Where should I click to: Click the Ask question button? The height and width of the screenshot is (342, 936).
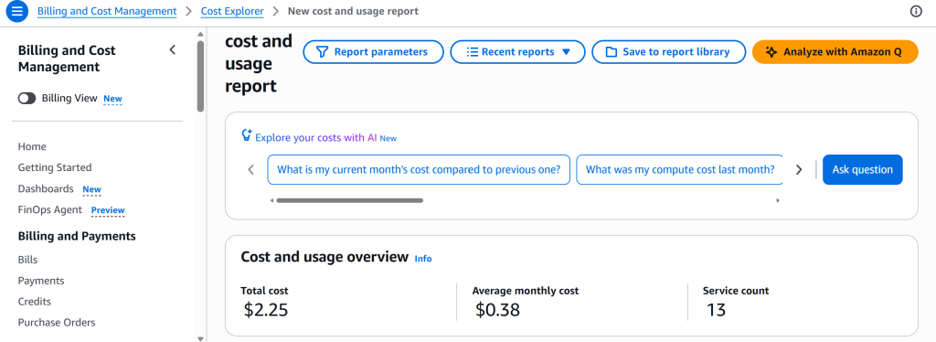(863, 170)
